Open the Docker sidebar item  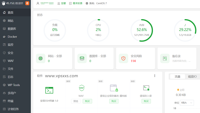point(15,37)
